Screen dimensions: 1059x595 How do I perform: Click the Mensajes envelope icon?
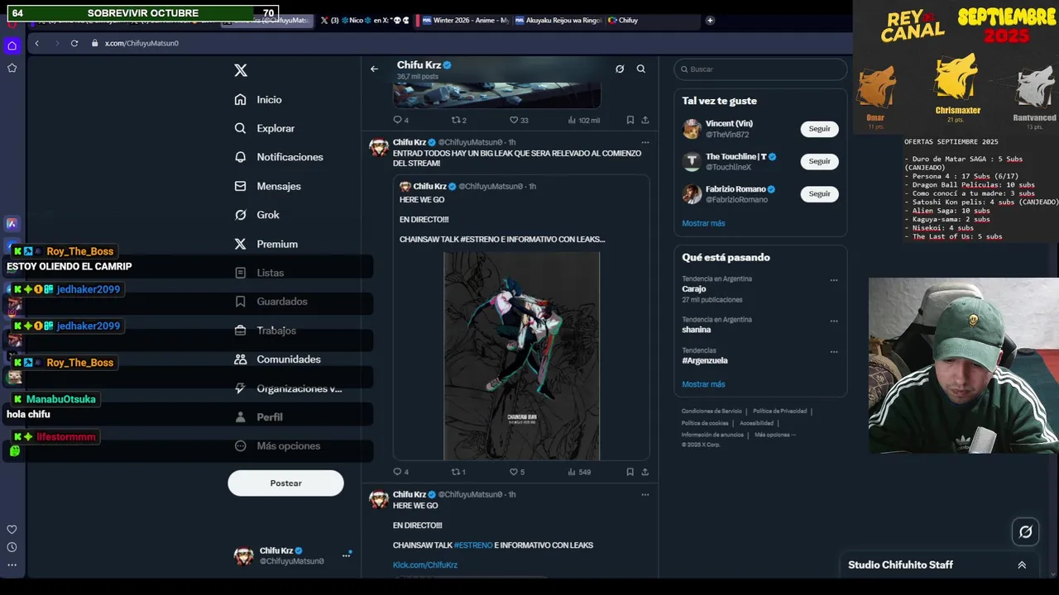tap(240, 186)
